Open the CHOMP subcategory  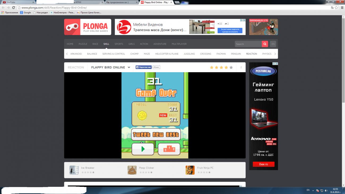pyautogui.click(x=135, y=54)
